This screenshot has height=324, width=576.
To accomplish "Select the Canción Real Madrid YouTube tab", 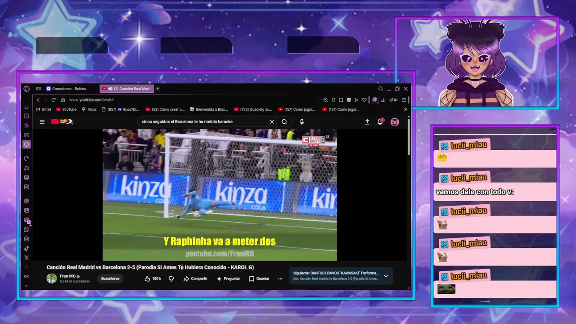I will (127, 89).
